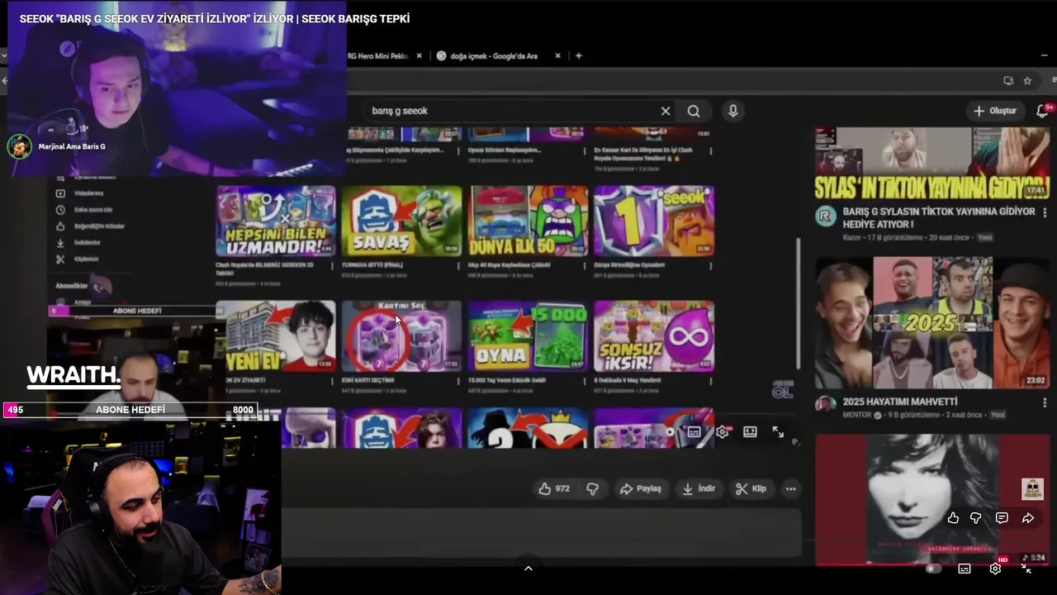Toggle subtitles in the main player controls
The width and height of the screenshot is (1057, 595).
click(964, 569)
